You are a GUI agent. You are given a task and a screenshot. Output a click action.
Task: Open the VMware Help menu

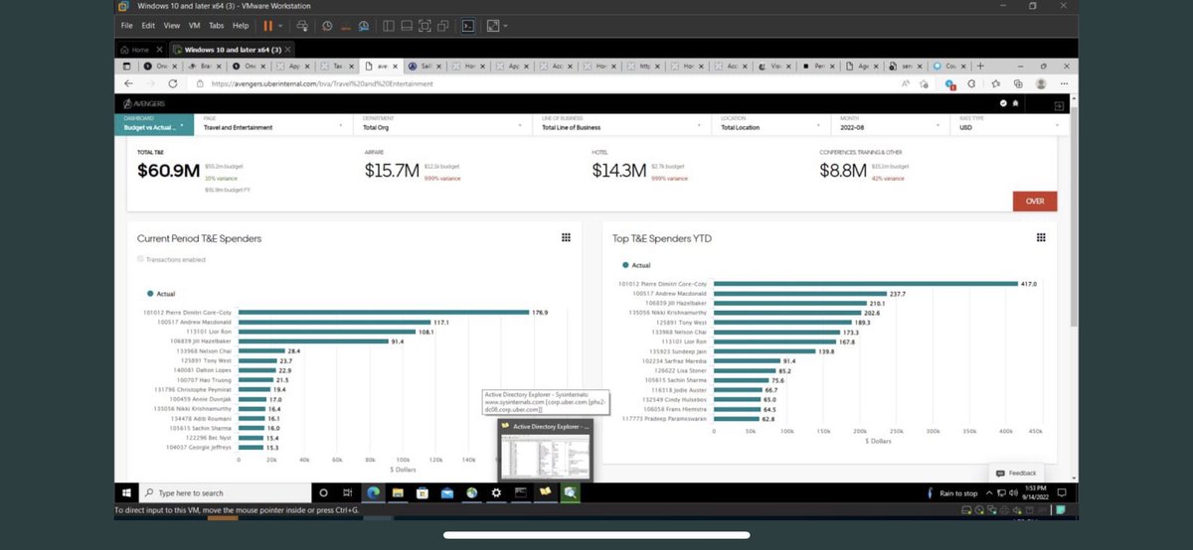coord(241,25)
